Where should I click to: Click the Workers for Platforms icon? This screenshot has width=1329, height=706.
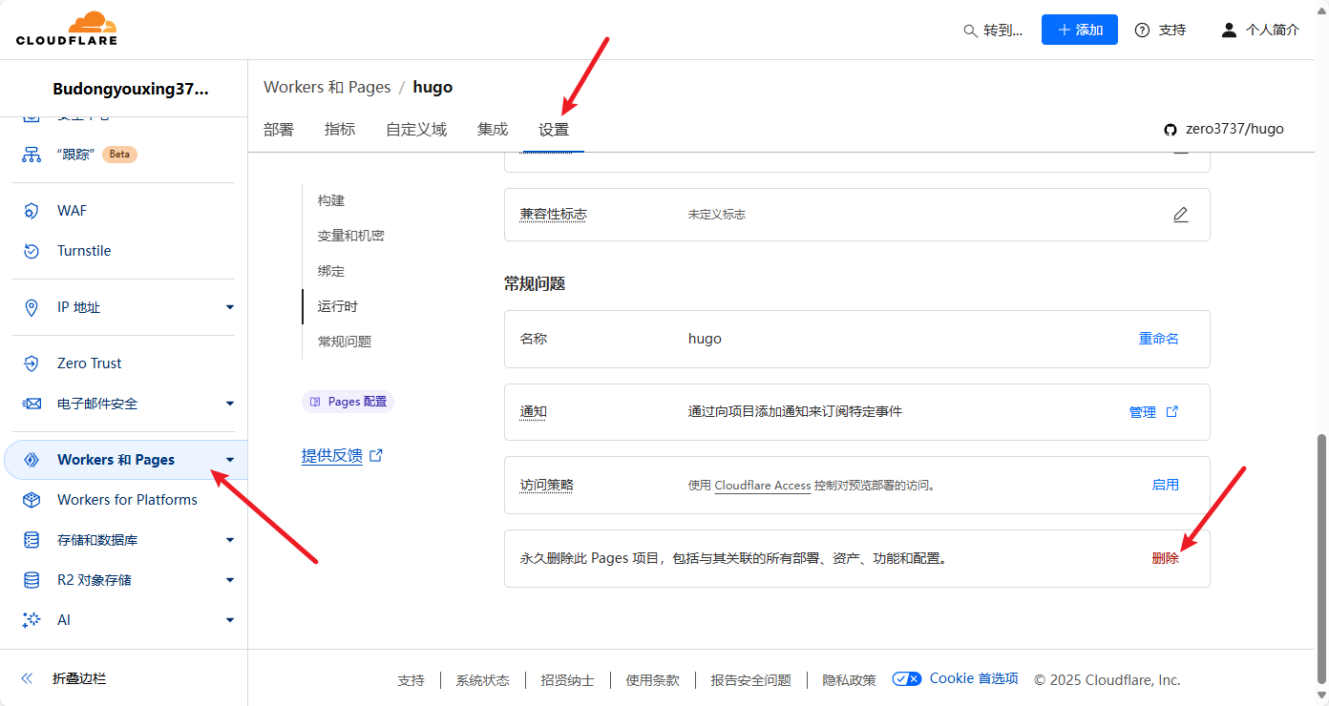pyautogui.click(x=32, y=500)
